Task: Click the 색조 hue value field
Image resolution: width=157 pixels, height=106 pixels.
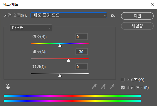Action: coord(81,37)
